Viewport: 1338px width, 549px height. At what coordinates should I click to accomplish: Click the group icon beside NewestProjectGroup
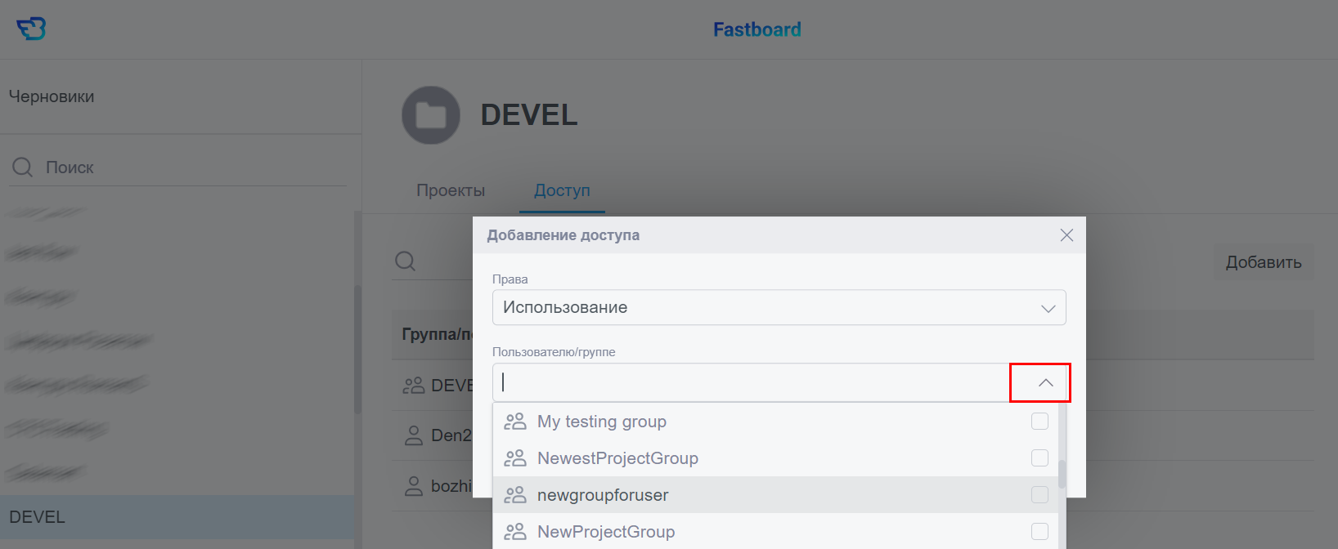(x=515, y=458)
